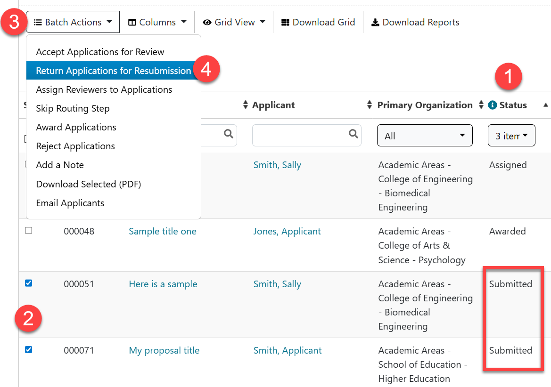Check the checkbox for application 000048

(x=28, y=231)
